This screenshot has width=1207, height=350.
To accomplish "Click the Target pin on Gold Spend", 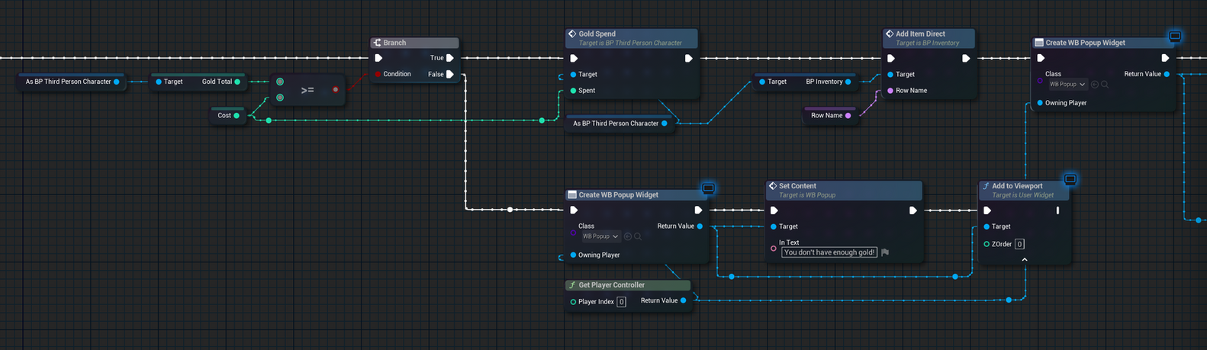I will click(573, 75).
